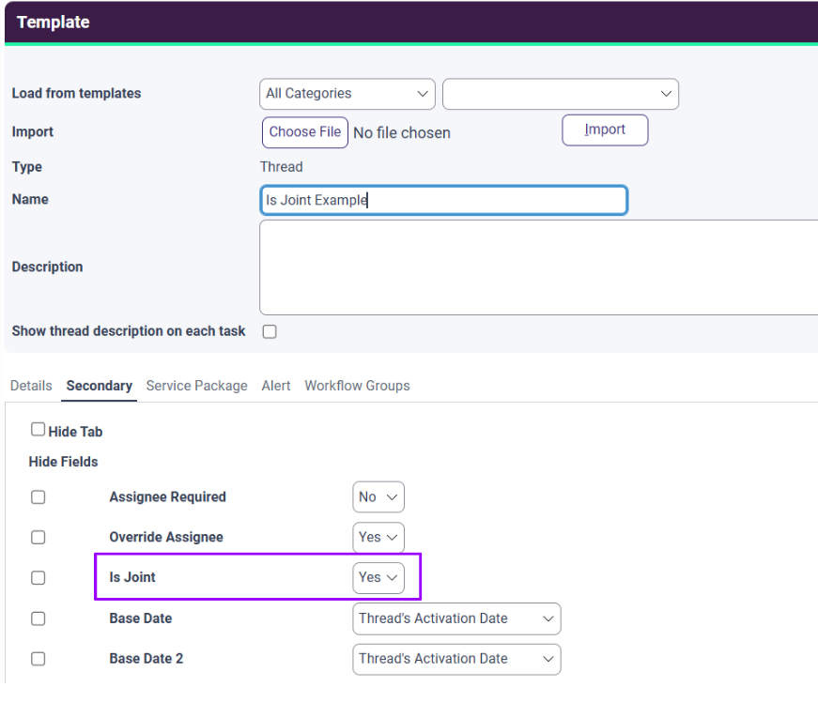Expand the Override Assignee dropdown

pyautogui.click(x=378, y=538)
